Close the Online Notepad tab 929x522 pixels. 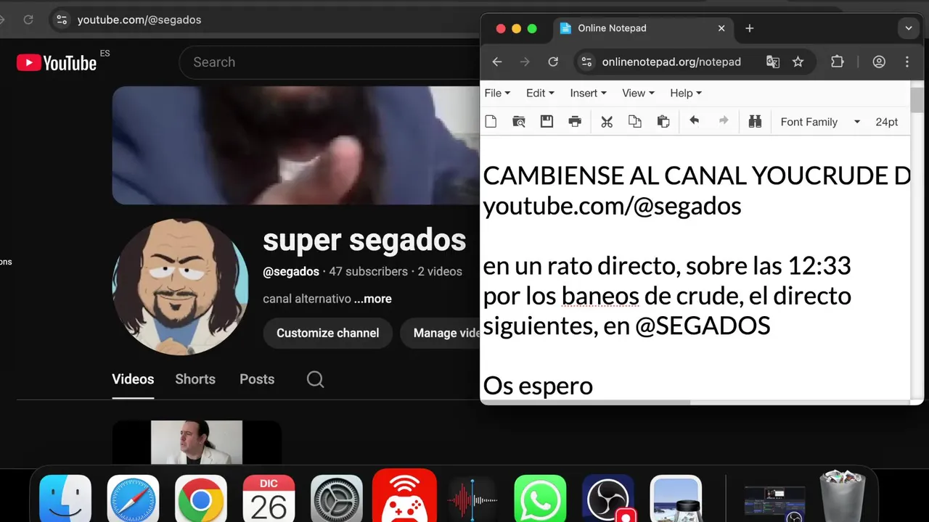[x=721, y=28]
